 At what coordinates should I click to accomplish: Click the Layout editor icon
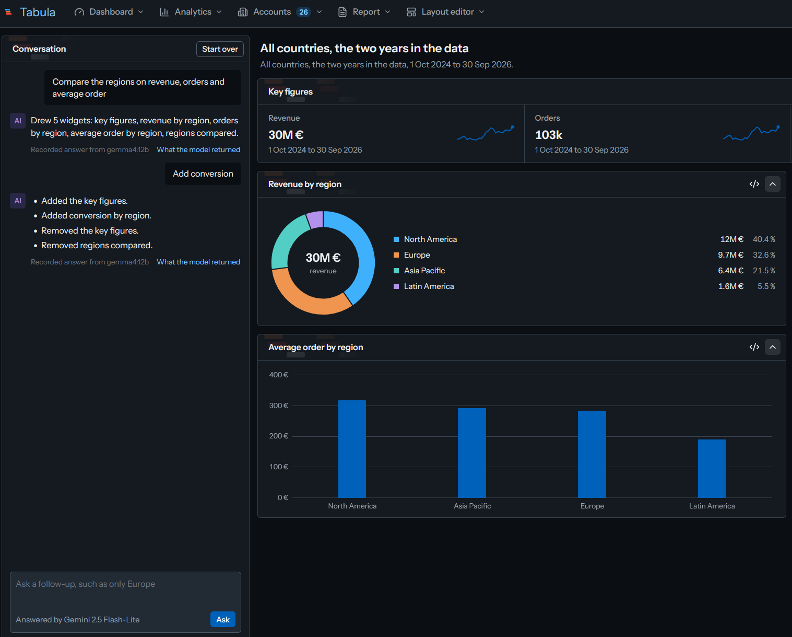411,12
